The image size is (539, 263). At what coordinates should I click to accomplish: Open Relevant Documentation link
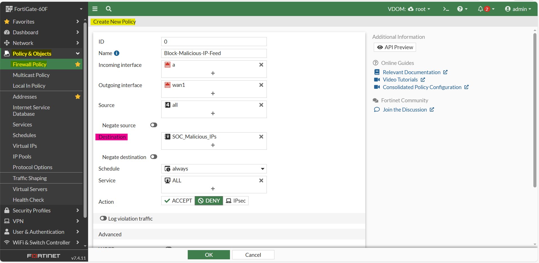coord(411,72)
